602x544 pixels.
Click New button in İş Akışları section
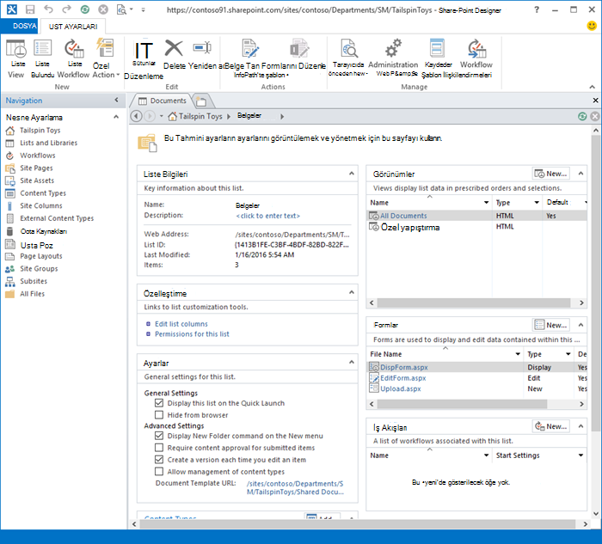551,426
